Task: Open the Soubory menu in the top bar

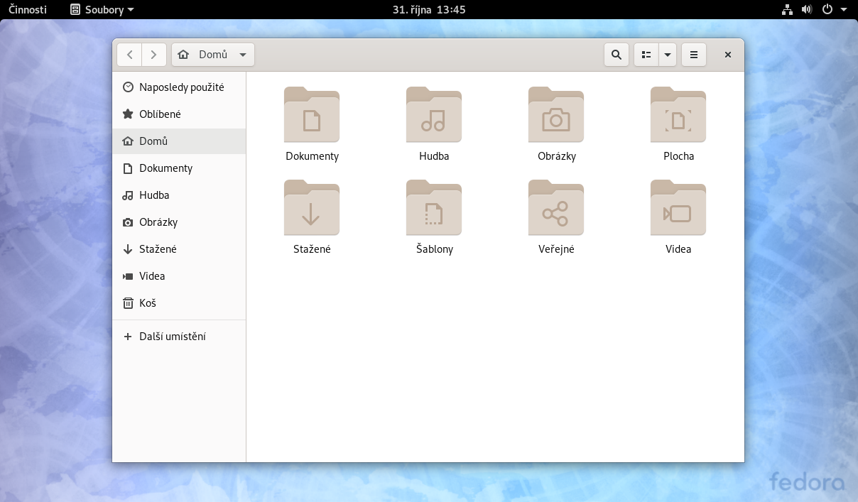Action: pos(99,9)
